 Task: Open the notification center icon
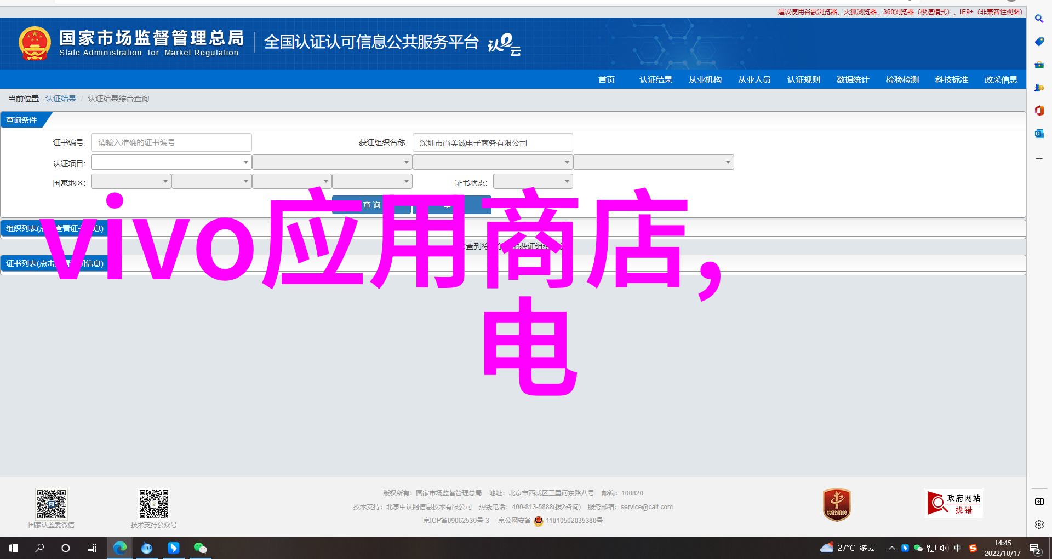[1034, 548]
